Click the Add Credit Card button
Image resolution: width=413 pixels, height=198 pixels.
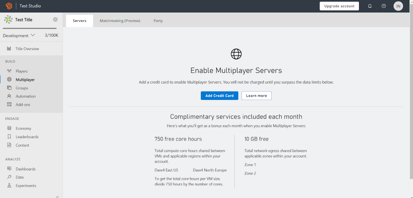coord(219,96)
